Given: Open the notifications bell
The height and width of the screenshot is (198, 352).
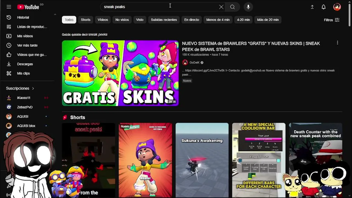Looking at the screenshot, I should [324, 7].
